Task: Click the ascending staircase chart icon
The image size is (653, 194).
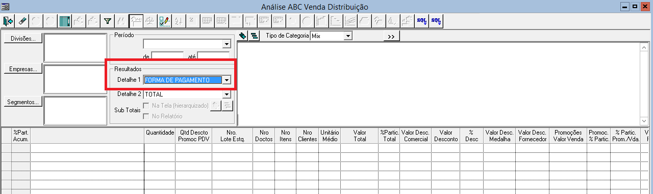Action: click(321, 21)
